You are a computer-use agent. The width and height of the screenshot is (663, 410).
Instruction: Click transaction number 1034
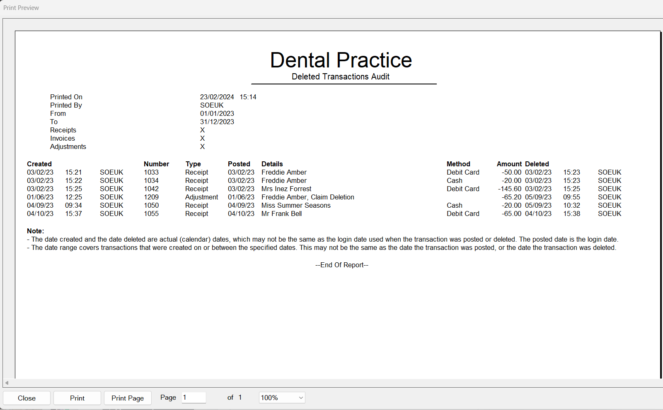[151, 180]
